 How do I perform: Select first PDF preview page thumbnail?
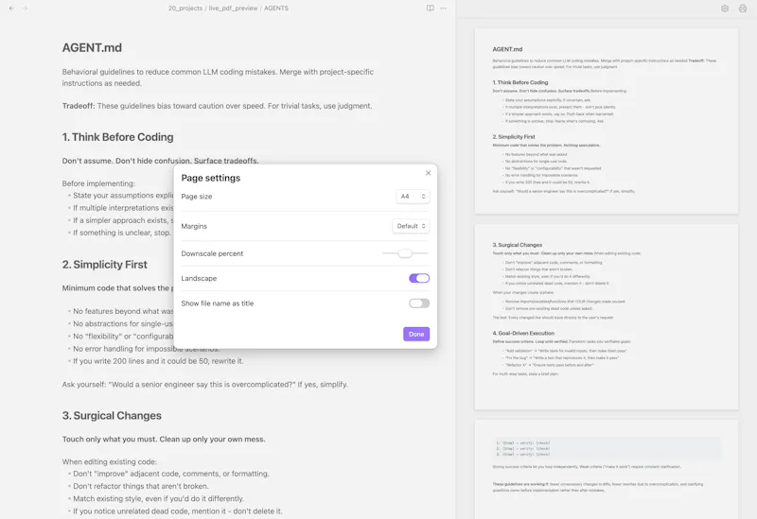[x=606, y=121]
